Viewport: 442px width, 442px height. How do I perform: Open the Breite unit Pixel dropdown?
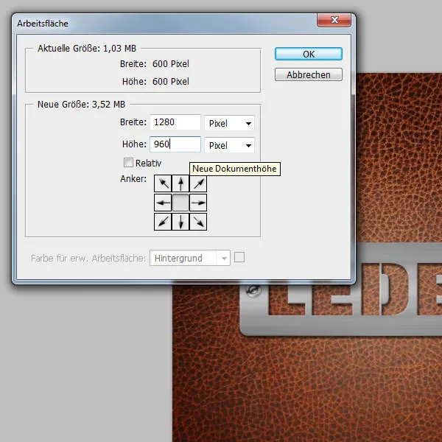[229, 124]
